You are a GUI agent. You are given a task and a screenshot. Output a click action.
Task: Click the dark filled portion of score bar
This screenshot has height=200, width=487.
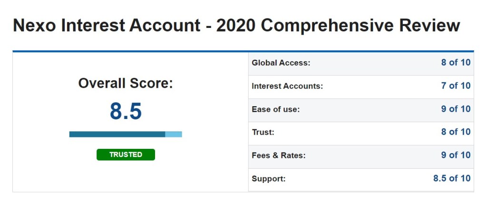tap(117, 134)
